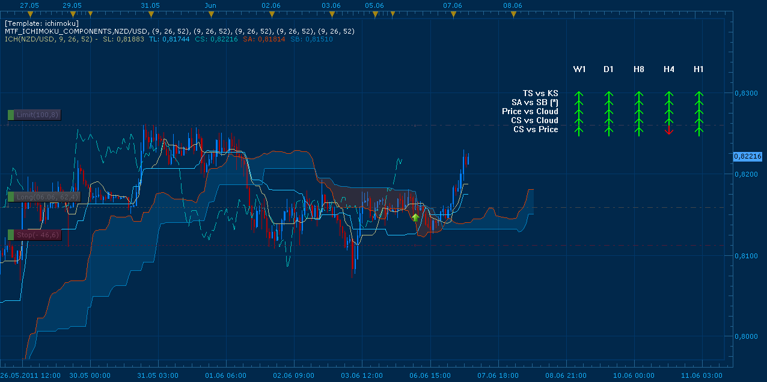Click the H8 Price vs Cloud up arrow

coord(638,112)
